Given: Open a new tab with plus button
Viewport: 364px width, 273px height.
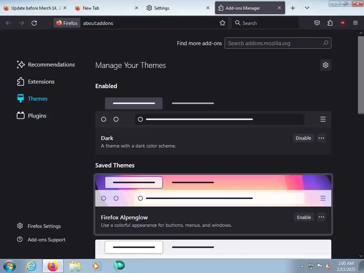Looking at the screenshot, I should point(293,8).
